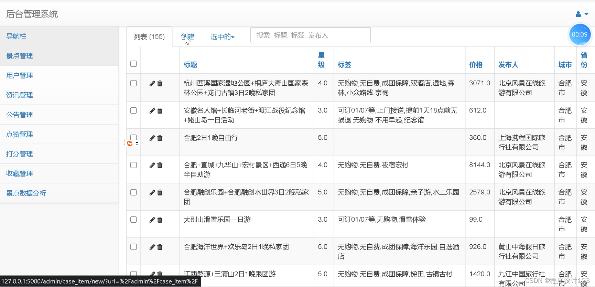Expand the 选中的 actions dropdown
This screenshot has width=595, height=287.
click(x=222, y=37)
